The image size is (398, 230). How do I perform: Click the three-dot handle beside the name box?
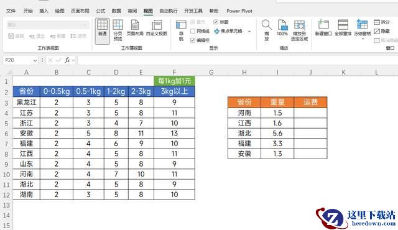point(42,60)
